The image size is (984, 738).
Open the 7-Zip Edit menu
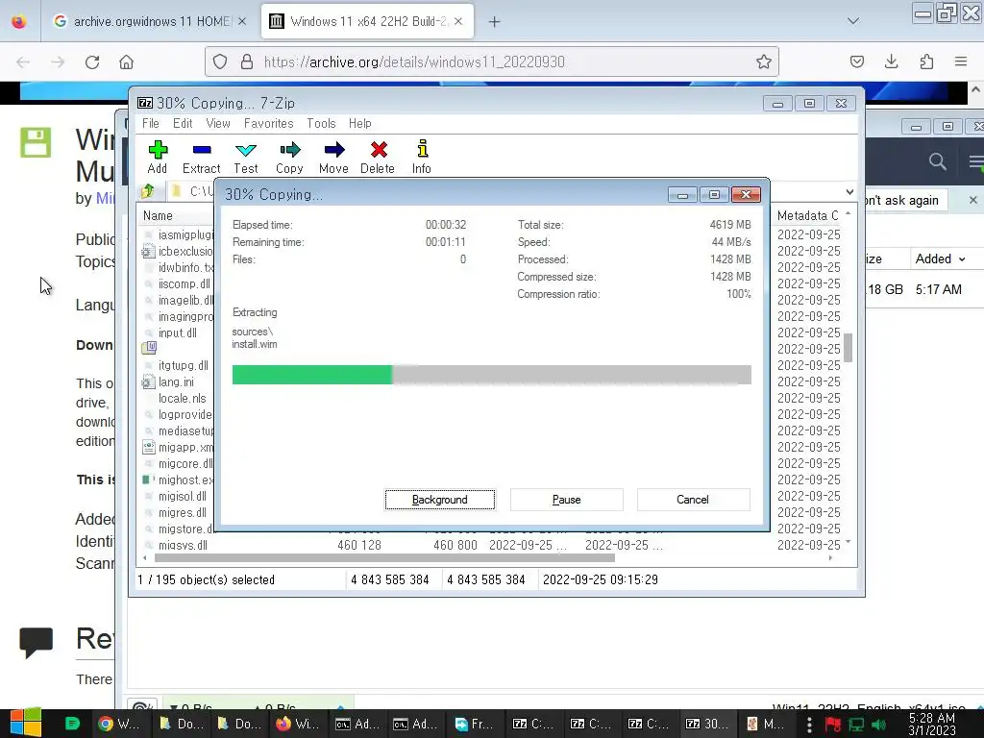click(183, 124)
